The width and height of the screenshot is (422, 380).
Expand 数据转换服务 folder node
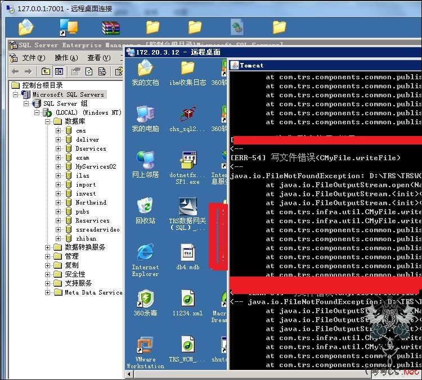[x=48, y=247]
